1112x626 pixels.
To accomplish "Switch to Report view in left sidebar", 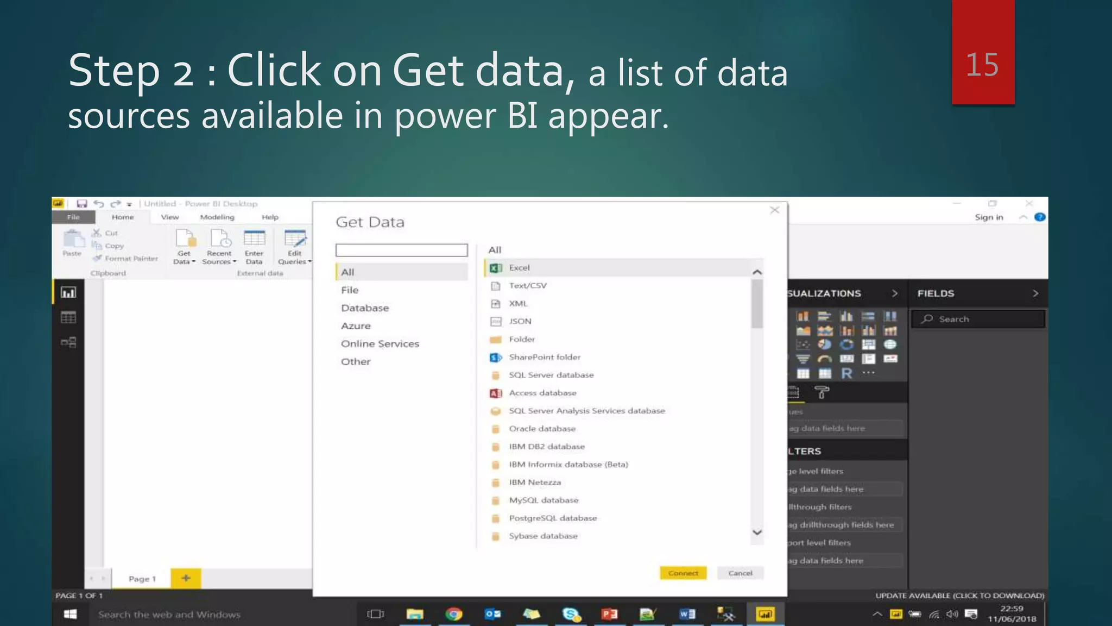I will point(68,293).
